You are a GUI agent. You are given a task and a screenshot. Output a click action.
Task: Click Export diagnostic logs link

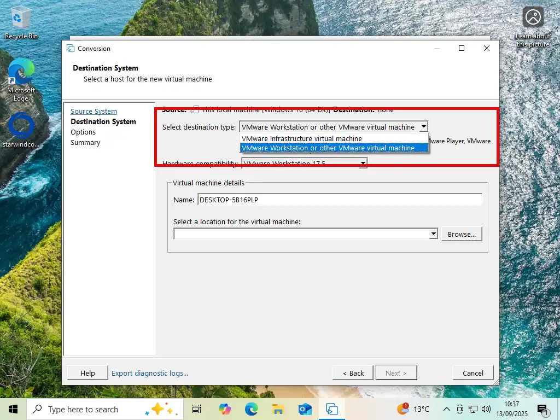(x=150, y=373)
